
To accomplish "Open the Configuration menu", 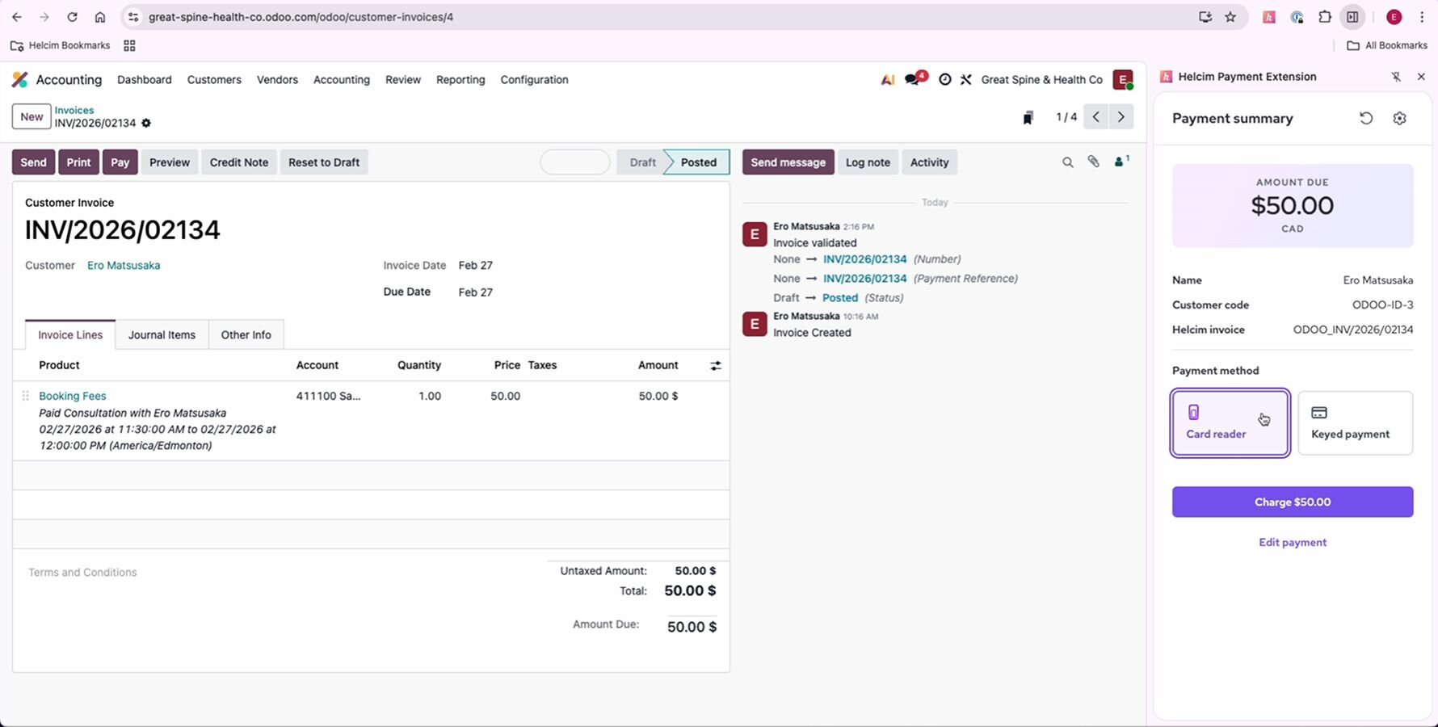I will [534, 80].
